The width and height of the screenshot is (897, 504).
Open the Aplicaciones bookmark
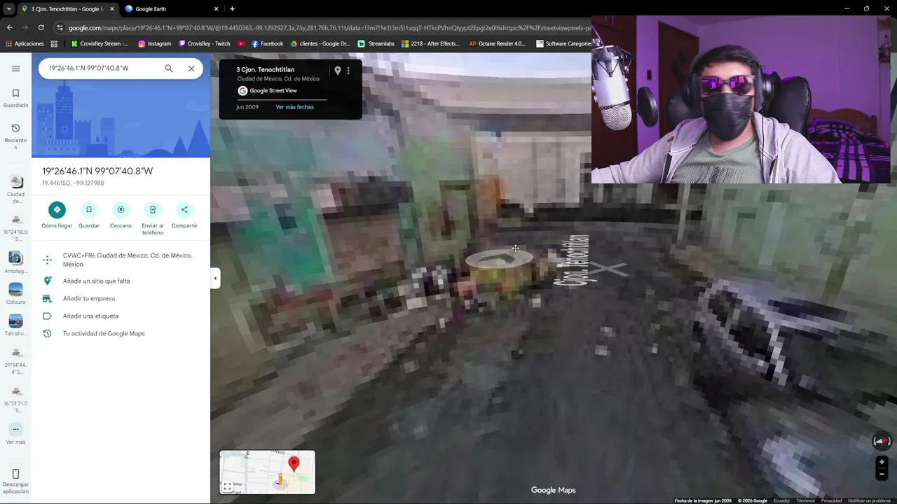(25, 43)
